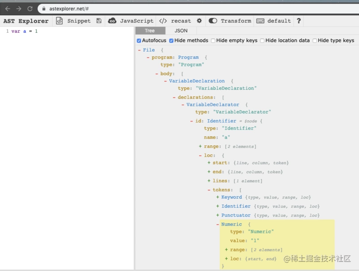
Task: Click code line 'var a = 1' in editor
Action: (x=24, y=31)
